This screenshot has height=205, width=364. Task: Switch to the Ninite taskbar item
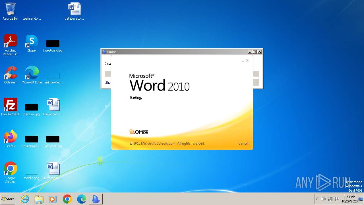tap(96, 199)
